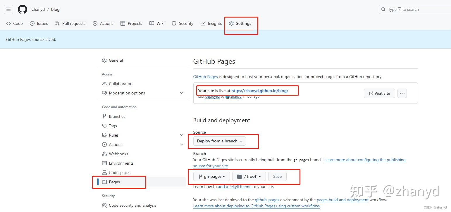Screen dimensions: 451x212
Task: Open Branches settings in the sidebar
Action: [x=117, y=116]
